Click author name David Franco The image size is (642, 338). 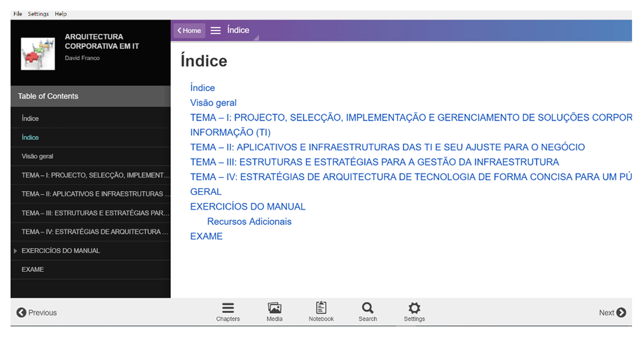click(x=82, y=58)
